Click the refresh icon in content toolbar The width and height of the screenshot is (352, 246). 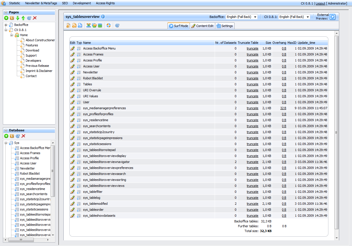pos(117,26)
